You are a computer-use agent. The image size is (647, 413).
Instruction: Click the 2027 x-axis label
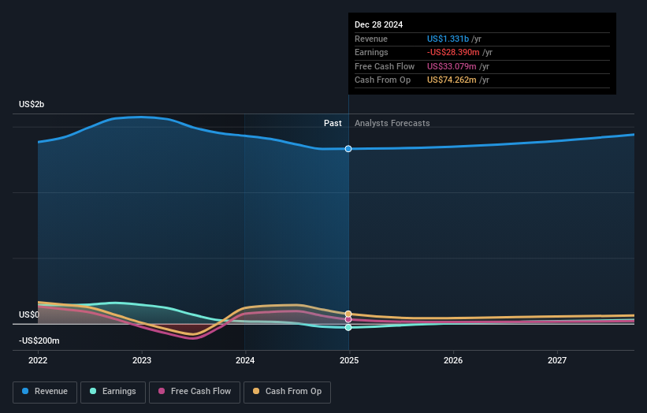(x=557, y=360)
